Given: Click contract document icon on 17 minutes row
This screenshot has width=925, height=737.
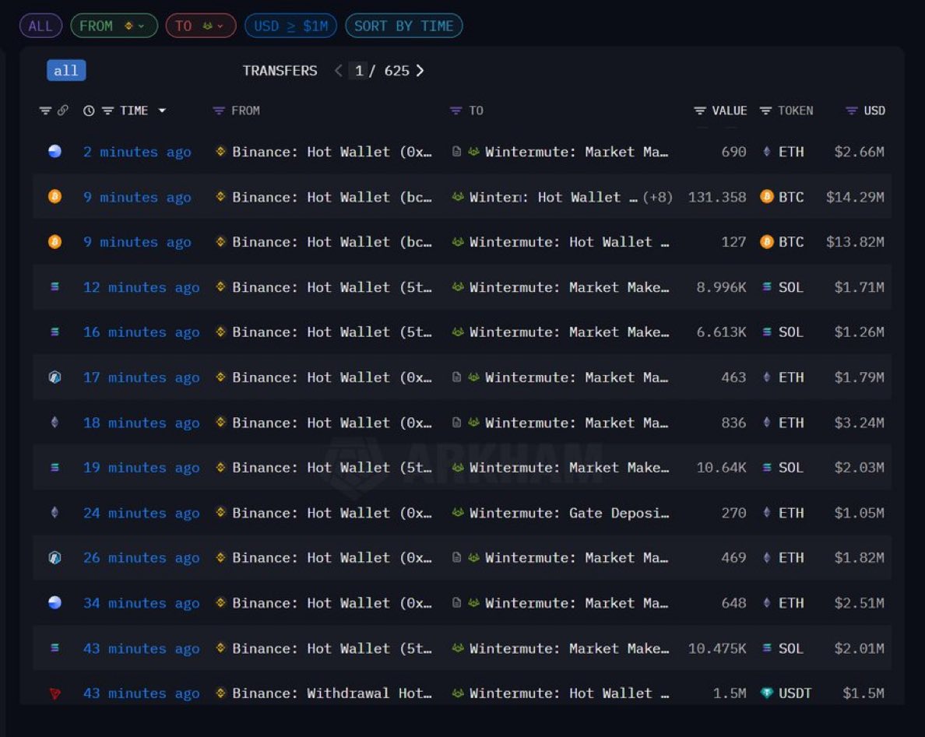Looking at the screenshot, I should pyautogui.click(x=456, y=377).
